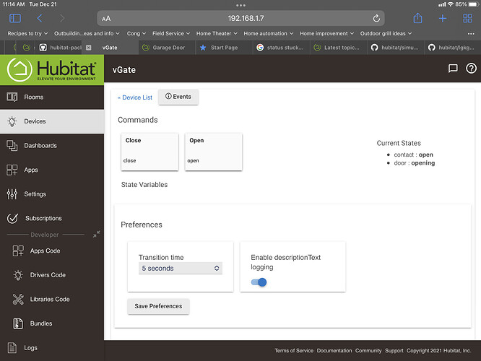This screenshot has height=361, width=481.
Task: Expand Outbuilding ideas and info folder
Action: pos(87,33)
